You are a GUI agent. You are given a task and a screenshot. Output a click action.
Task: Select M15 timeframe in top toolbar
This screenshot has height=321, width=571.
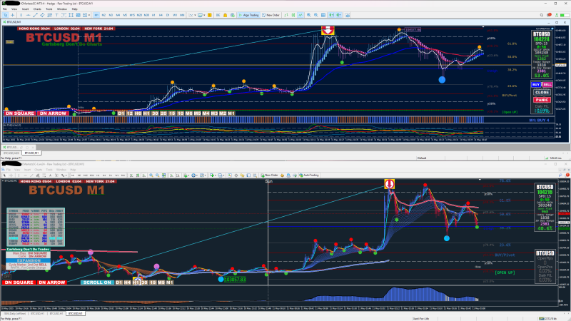pos(132,15)
